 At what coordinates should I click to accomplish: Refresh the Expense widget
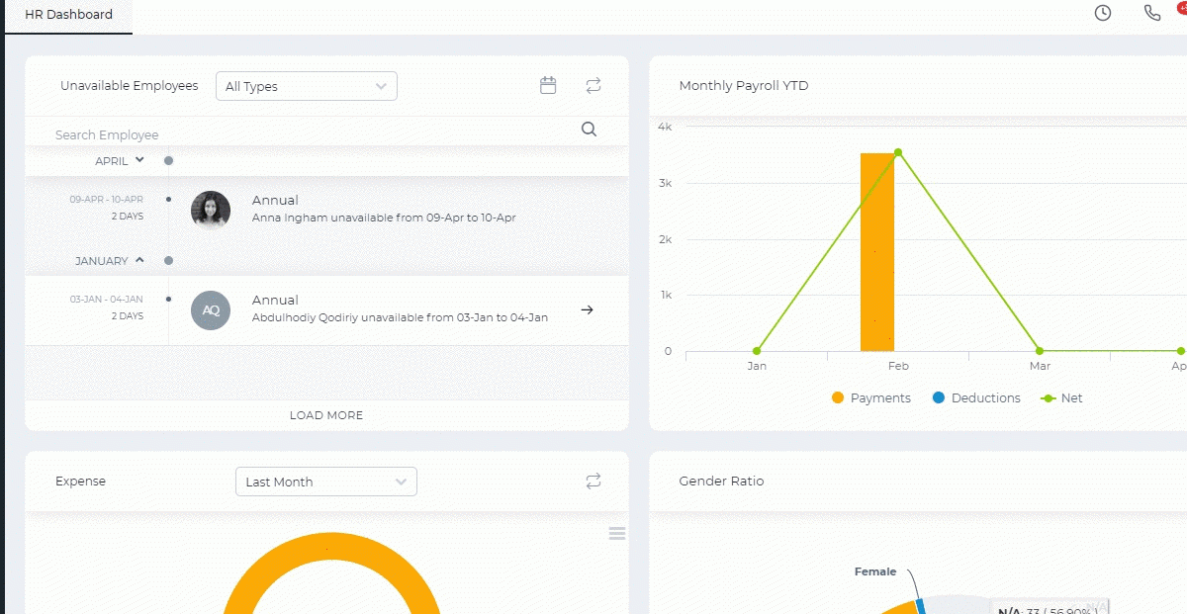pos(593,482)
